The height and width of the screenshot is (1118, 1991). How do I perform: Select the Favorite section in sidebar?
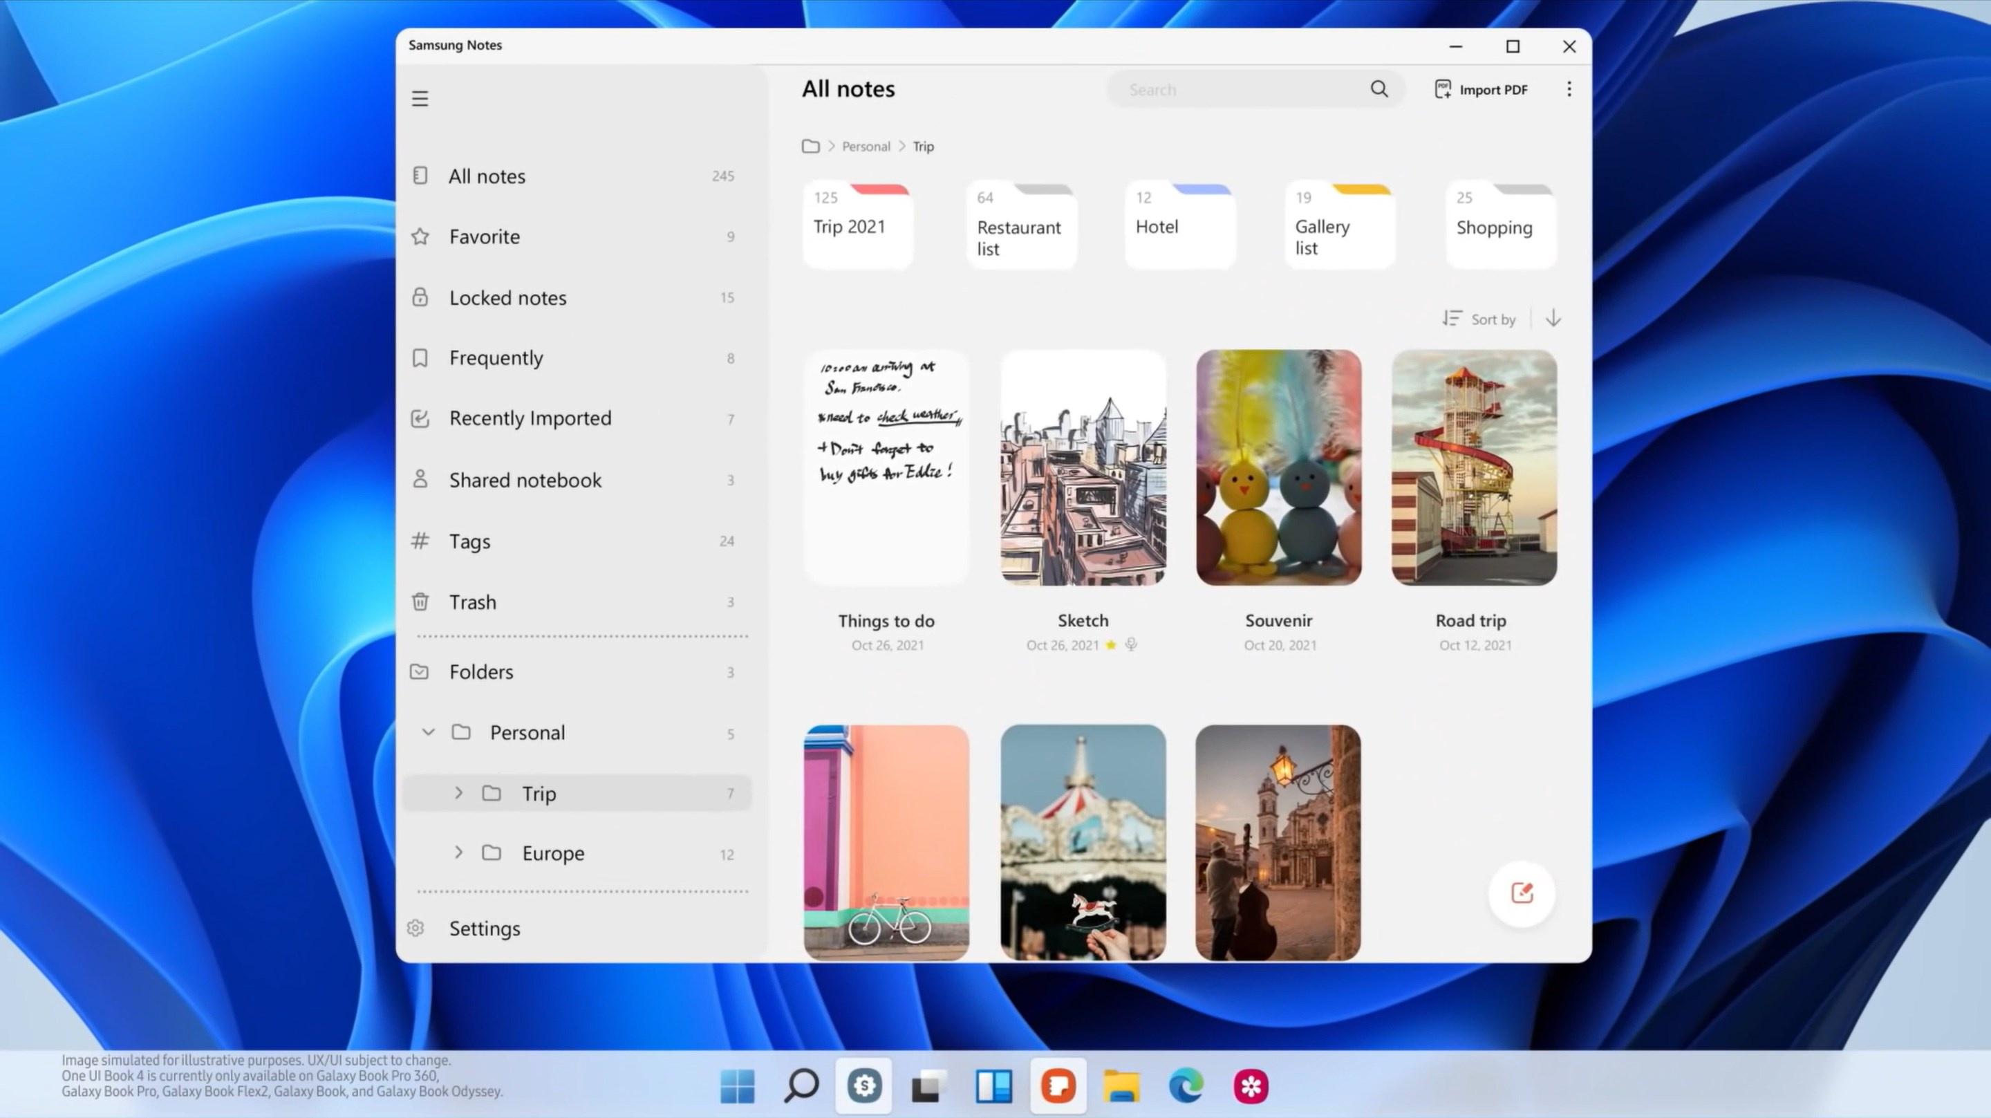[x=484, y=235]
